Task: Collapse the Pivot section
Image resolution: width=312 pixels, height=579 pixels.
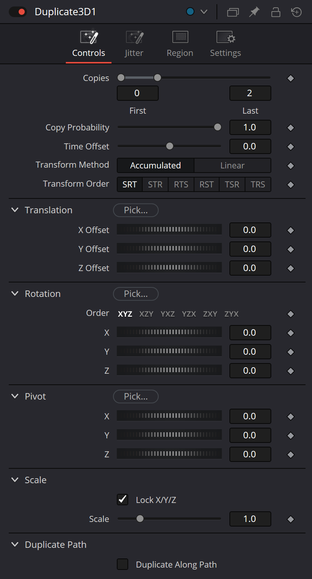Action: coord(15,396)
